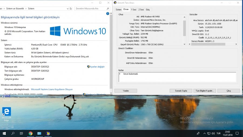Screen dimensions: 243x137
Task: Launch Google Chrome from the taskbar
Action: tap(30, 133)
